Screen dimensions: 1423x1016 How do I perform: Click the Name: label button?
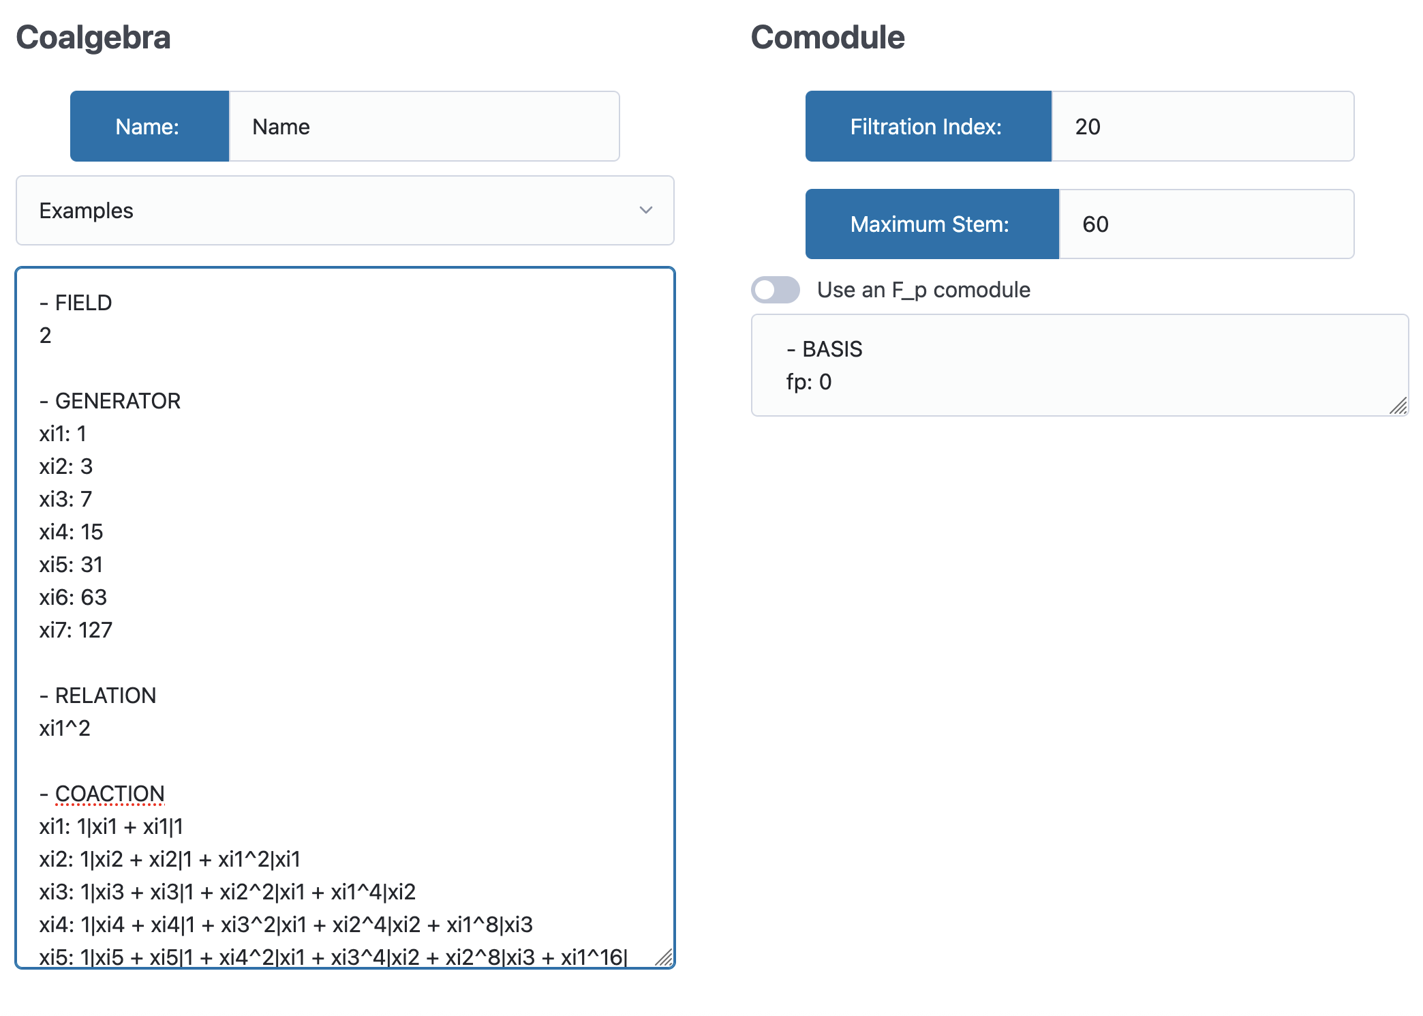(x=149, y=127)
